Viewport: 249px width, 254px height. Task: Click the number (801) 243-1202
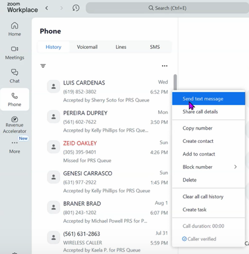(80, 212)
